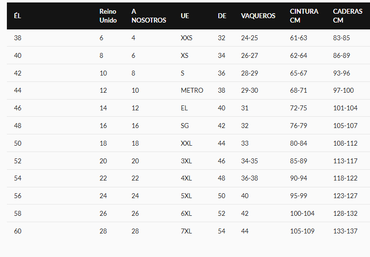Click the 4XL size cell
This screenshot has height=257, width=370.
click(x=186, y=178)
